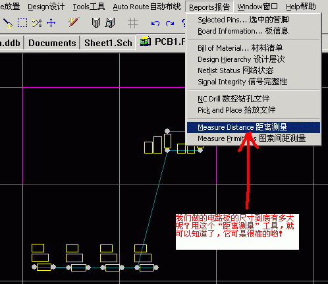Open the Tools工具 menu
This screenshot has height=284, width=328.
tap(89, 7)
